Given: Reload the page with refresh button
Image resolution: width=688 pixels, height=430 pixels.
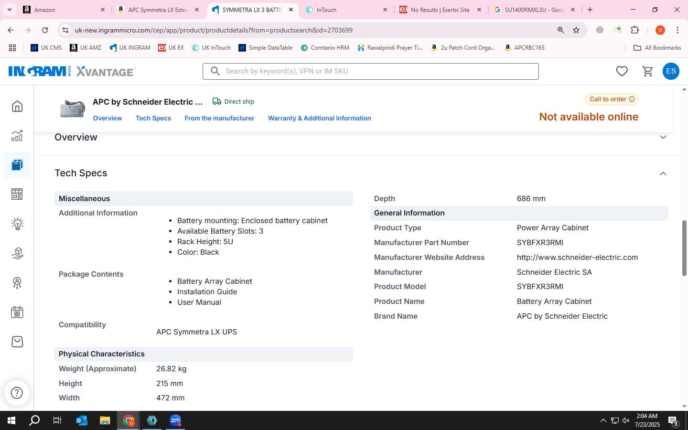Looking at the screenshot, I should pyautogui.click(x=45, y=30).
